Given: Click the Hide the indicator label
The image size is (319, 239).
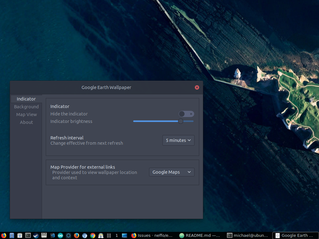Looking at the screenshot, I should coord(69,114).
